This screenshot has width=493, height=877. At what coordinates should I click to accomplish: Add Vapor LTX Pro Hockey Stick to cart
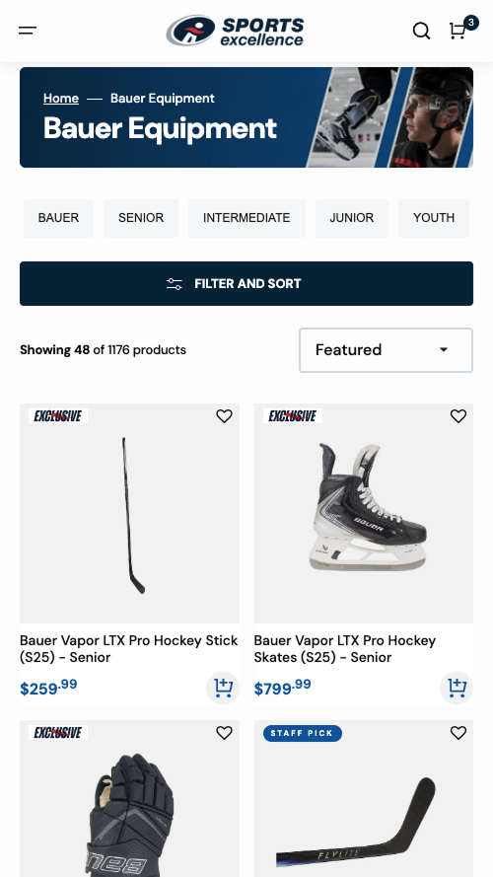[x=223, y=688]
